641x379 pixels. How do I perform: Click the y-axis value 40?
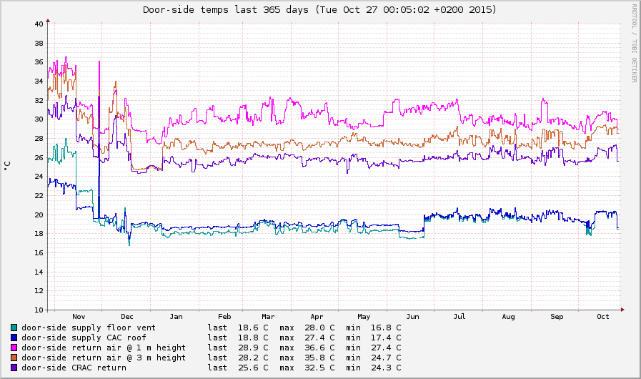39,24
